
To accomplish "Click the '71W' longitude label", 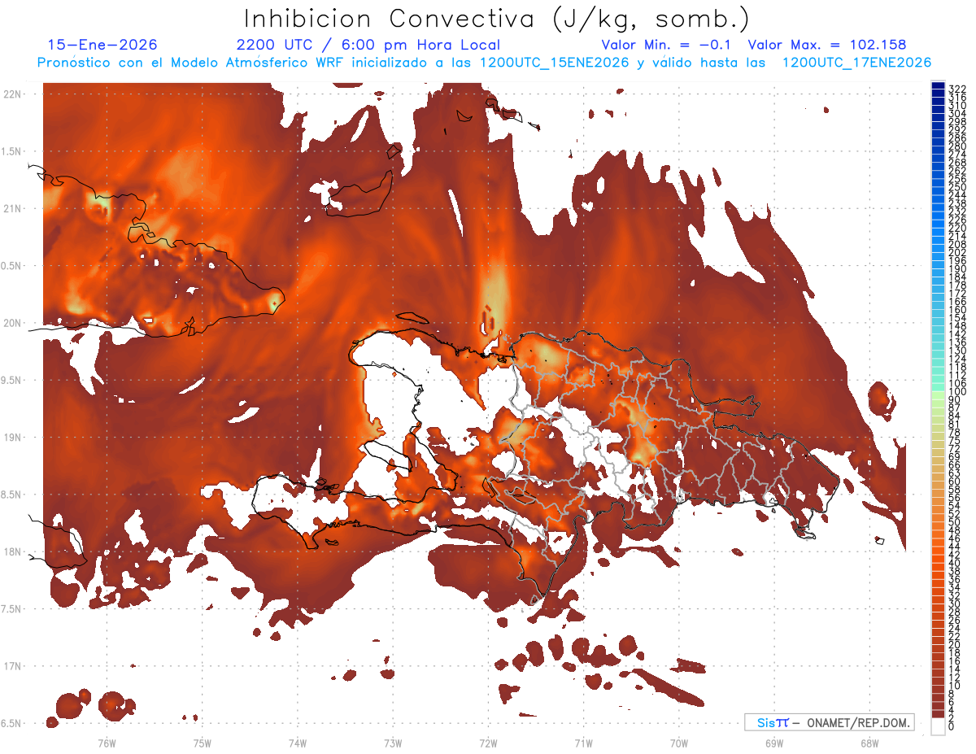I will [x=584, y=743].
